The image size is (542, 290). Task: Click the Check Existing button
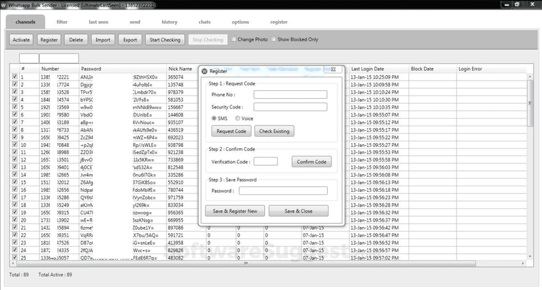coord(274,131)
